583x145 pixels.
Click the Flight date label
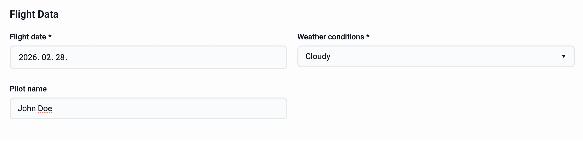28,37
